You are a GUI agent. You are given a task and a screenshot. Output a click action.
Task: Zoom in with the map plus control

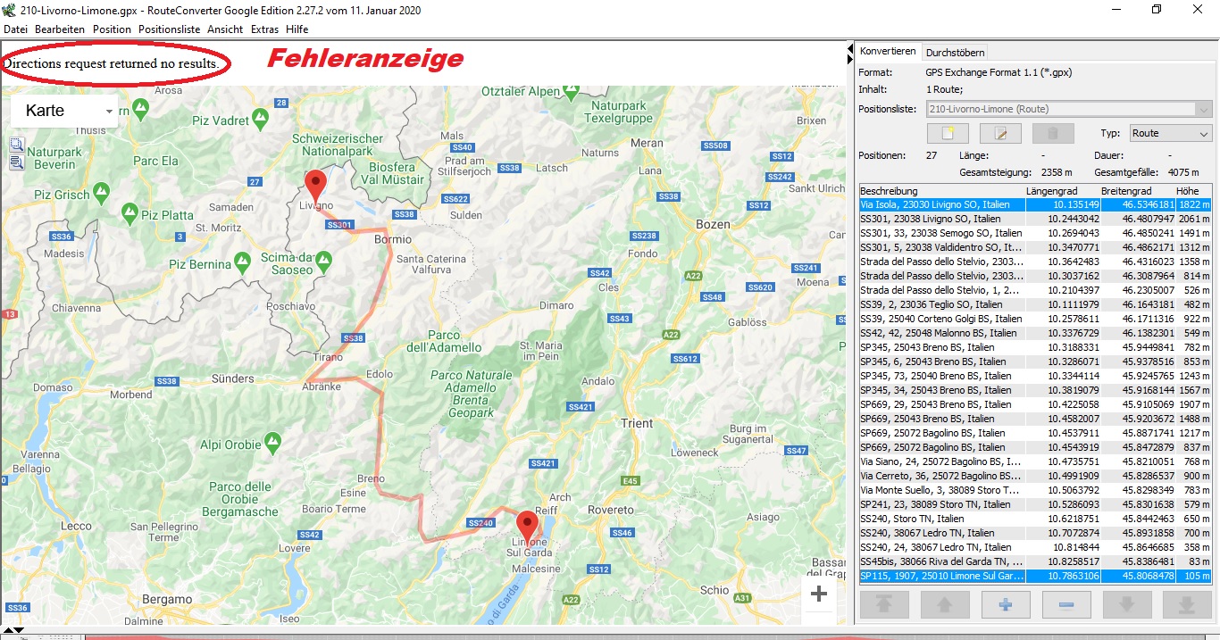tap(818, 594)
